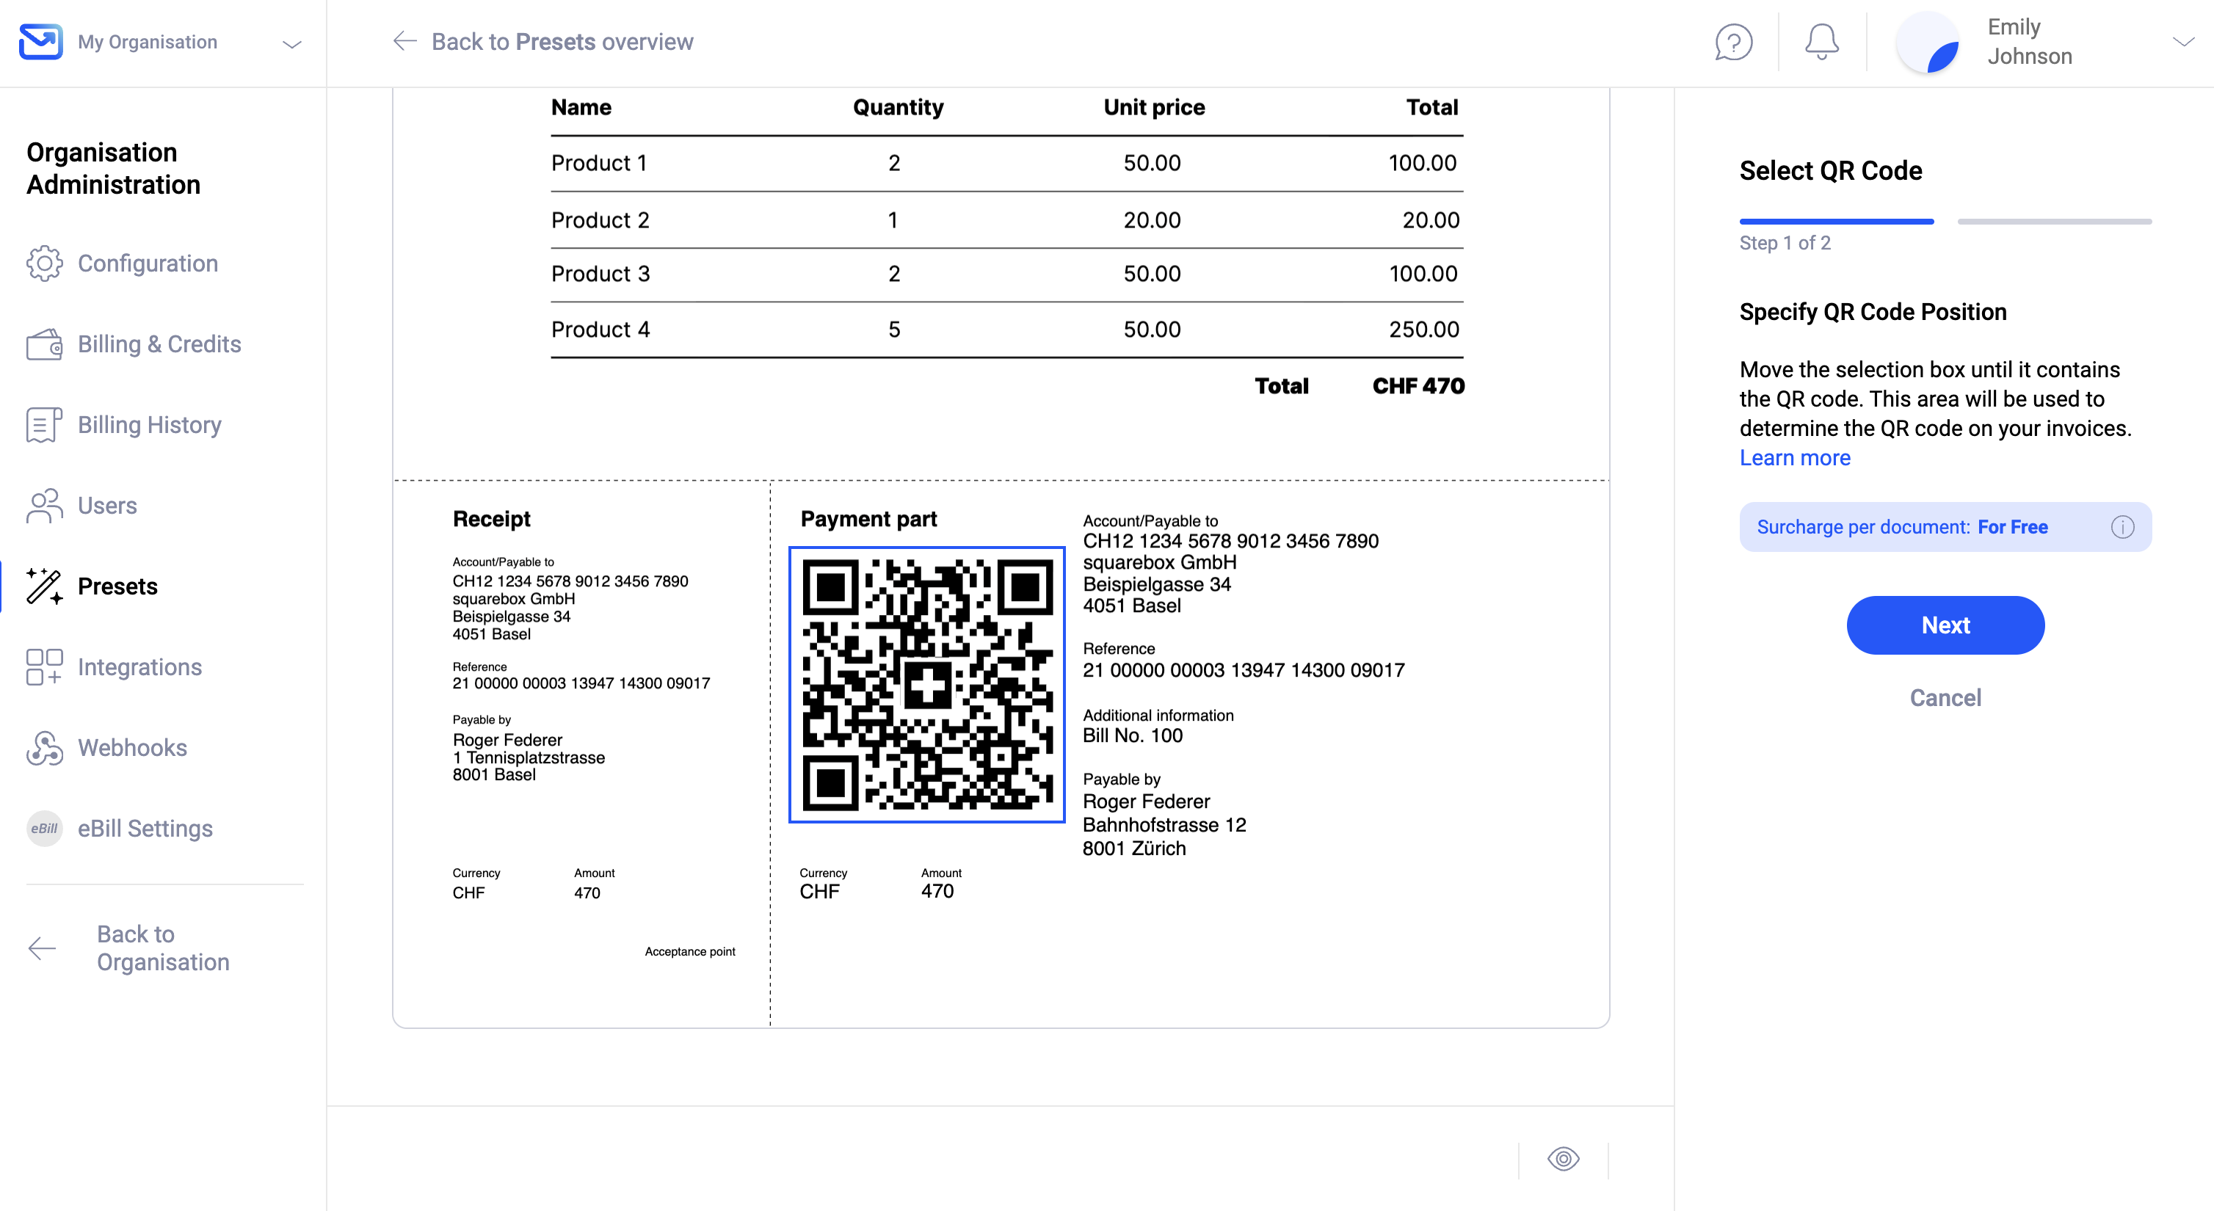Open the Learn more link
This screenshot has width=2214, height=1211.
(1795, 458)
